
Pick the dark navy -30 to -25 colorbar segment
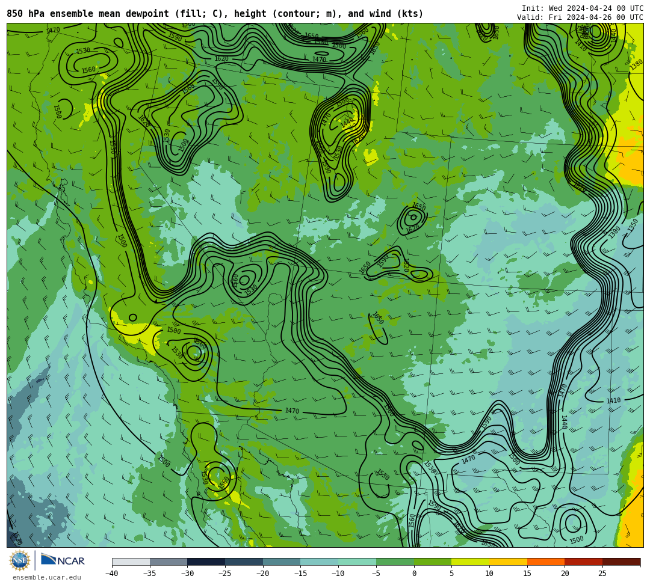pyautogui.click(x=206, y=562)
